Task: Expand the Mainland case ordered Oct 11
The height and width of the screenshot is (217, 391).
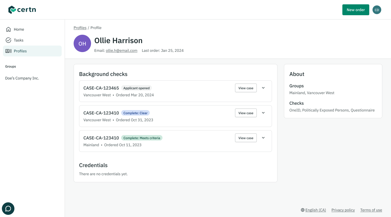Action: pos(263,138)
